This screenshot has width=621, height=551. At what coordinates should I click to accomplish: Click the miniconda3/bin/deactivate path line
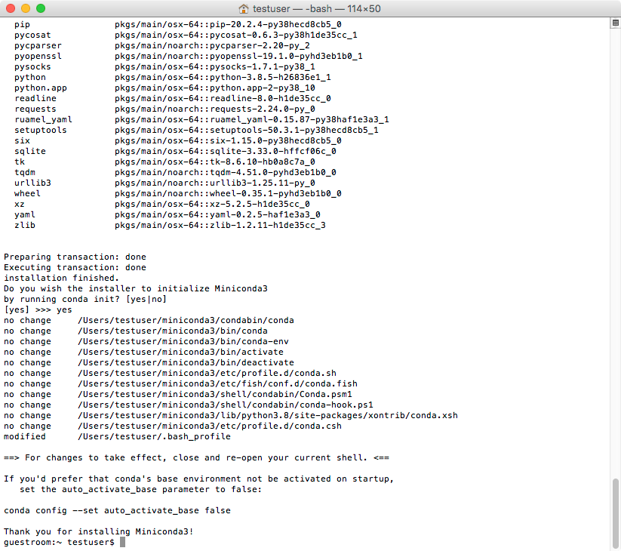click(x=186, y=362)
